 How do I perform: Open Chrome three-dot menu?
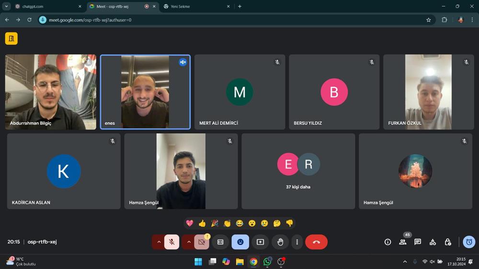click(x=472, y=20)
